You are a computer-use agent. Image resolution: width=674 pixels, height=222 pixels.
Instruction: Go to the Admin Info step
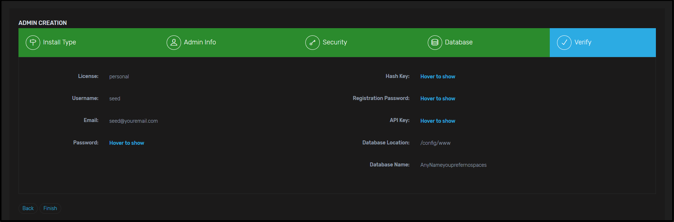click(200, 42)
